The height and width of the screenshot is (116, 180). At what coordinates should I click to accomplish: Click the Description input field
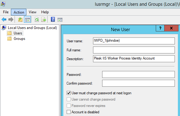click(x=134, y=59)
